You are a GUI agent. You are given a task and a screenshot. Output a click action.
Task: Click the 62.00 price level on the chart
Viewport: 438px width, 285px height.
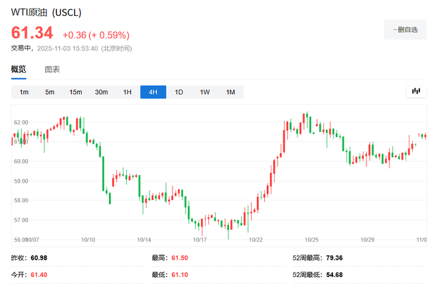[x=21, y=123]
